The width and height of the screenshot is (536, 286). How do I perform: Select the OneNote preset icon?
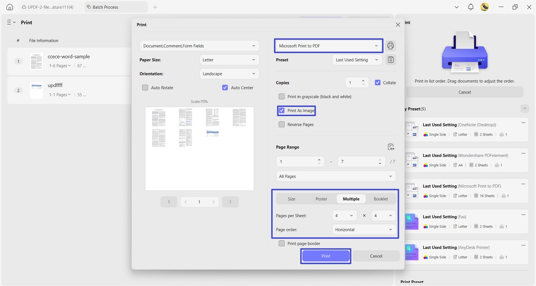click(411, 130)
